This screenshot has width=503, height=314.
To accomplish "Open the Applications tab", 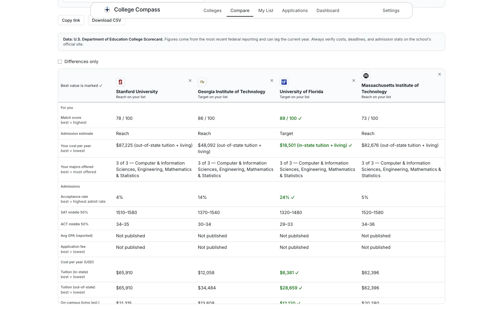I will [295, 10].
